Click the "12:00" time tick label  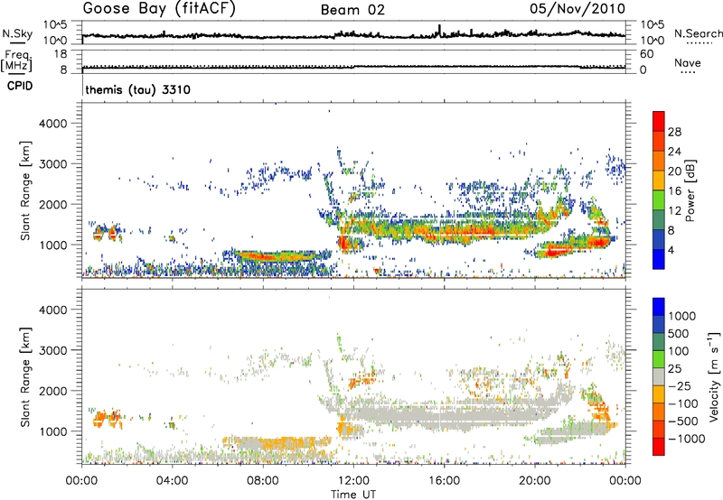pyautogui.click(x=353, y=481)
